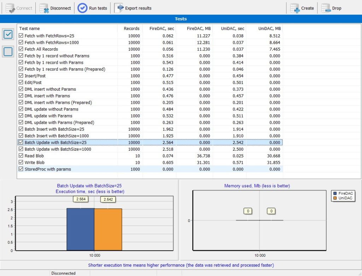The height and width of the screenshot is (276, 362).
Task: Click the FireDAC legend color swatch
Action: click(x=335, y=193)
